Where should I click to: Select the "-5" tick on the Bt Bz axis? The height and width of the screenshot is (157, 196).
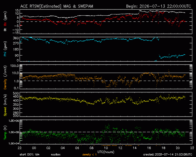pyautogui.click(x=17, y=26)
